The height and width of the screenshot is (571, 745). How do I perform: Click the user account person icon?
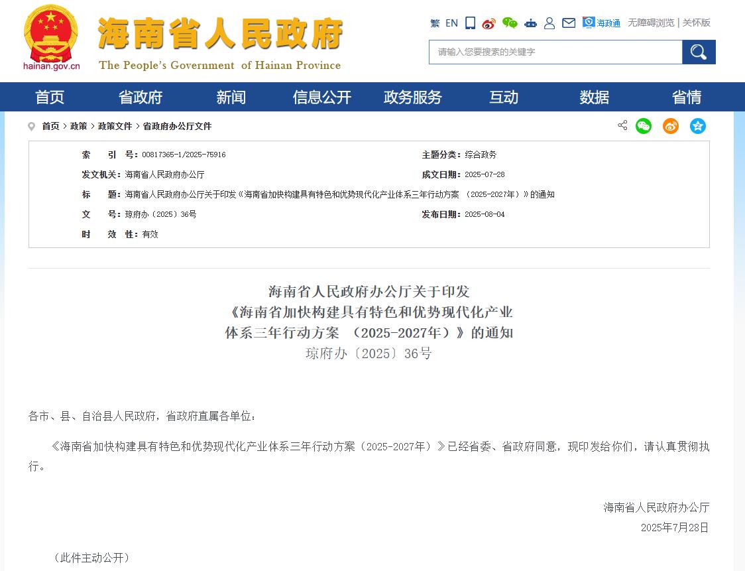[549, 23]
